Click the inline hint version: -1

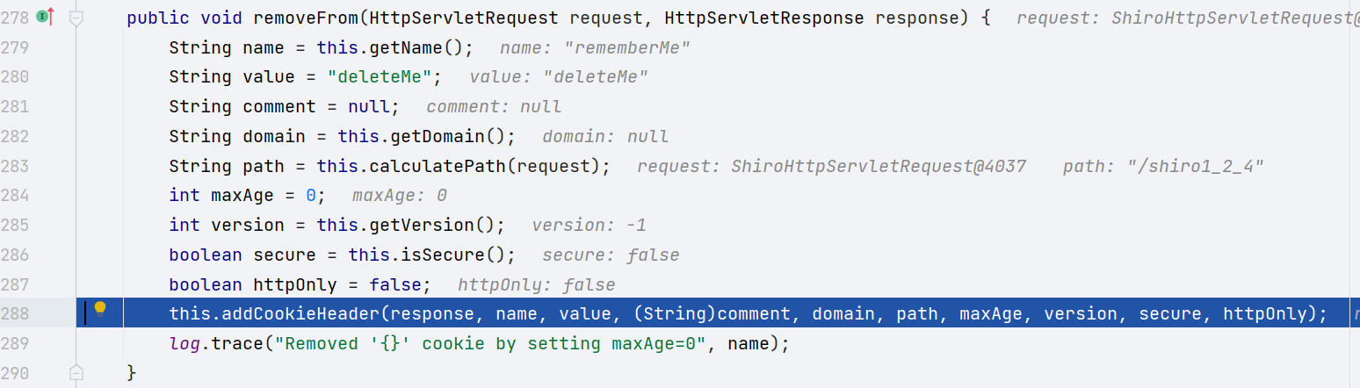pos(589,225)
